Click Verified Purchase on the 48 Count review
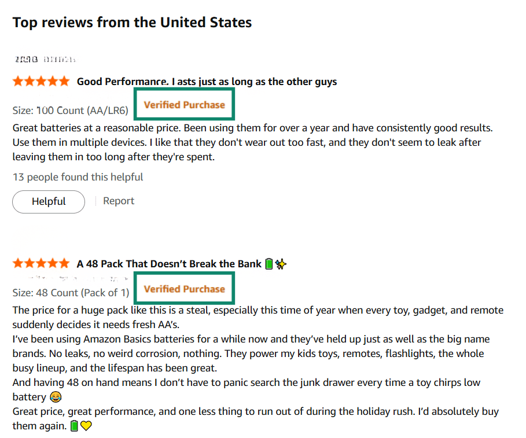 (x=184, y=289)
